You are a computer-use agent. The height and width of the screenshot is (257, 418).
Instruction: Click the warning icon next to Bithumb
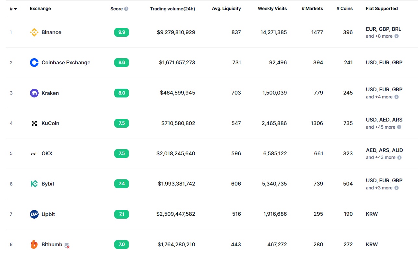(67, 246)
